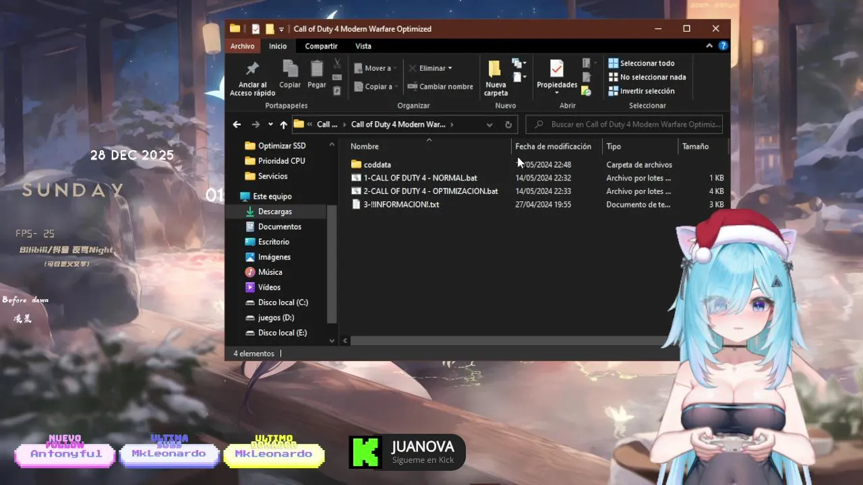Click No seleccionar nada
The width and height of the screenshot is (863, 485).
click(647, 77)
